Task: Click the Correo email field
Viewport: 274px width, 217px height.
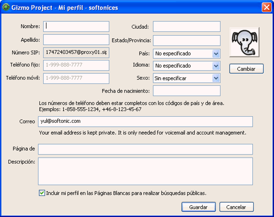Action: pos(145,121)
